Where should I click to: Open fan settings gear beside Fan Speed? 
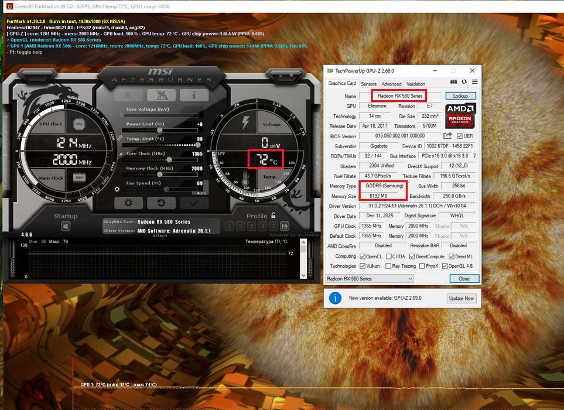[117, 189]
